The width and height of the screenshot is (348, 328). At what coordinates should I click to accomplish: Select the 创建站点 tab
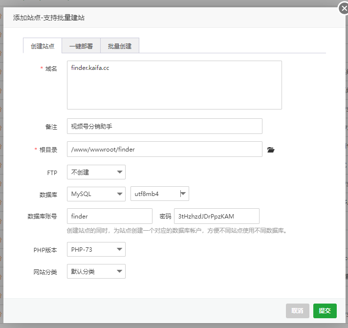pos(43,46)
